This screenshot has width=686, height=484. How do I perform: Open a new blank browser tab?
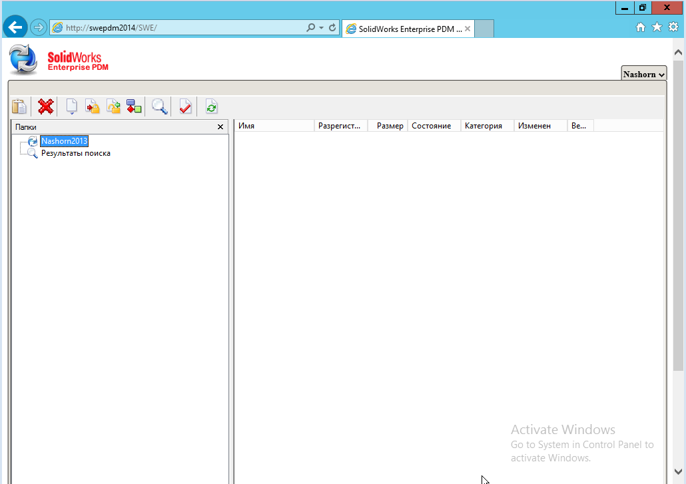(484, 29)
